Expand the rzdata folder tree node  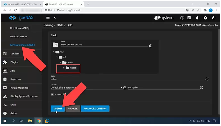tap(64, 68)
